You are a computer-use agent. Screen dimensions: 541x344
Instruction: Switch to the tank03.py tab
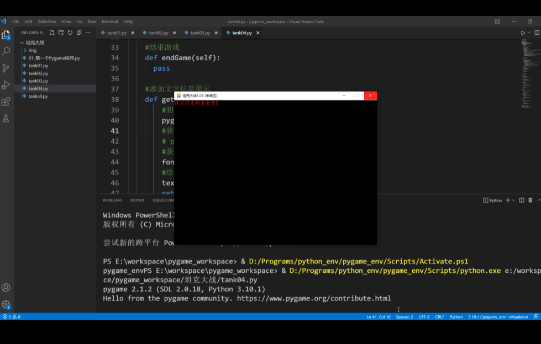coord(201,33)
